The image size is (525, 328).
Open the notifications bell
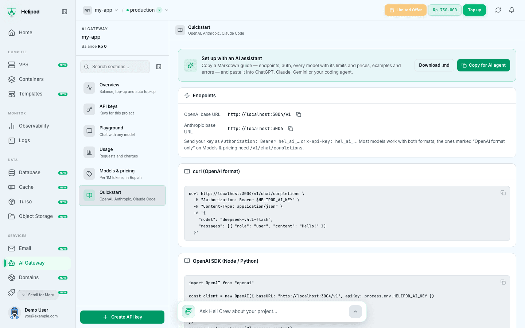(x=512, y=10)
